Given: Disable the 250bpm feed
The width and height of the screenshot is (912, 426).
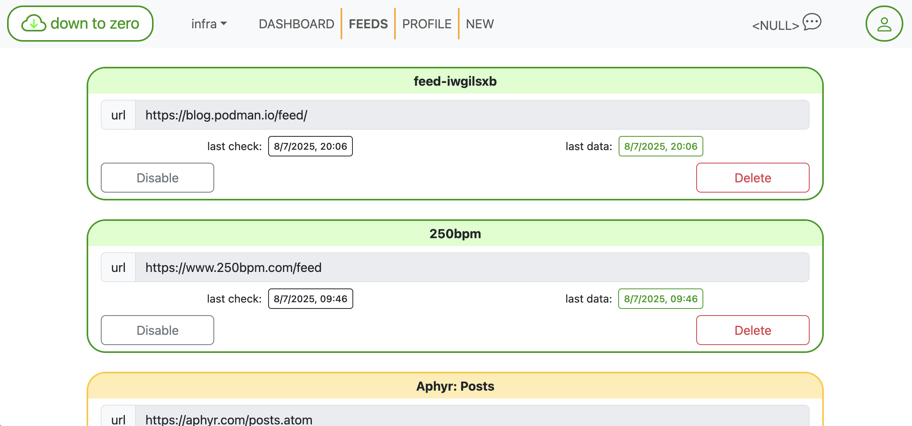Looking at the screenshot, I should tap(158, 330).
